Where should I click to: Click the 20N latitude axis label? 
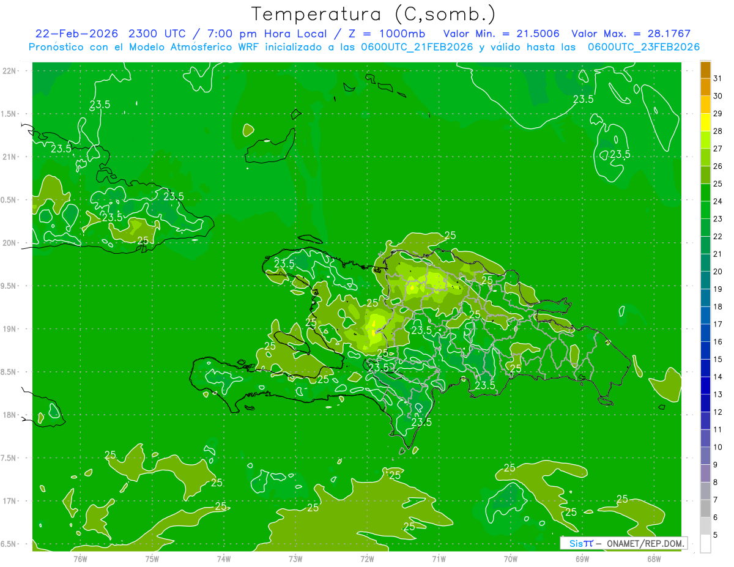tap(10, 243)
